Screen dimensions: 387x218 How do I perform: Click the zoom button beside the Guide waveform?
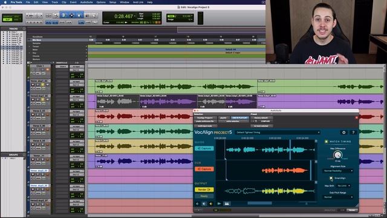pos(316,141)
